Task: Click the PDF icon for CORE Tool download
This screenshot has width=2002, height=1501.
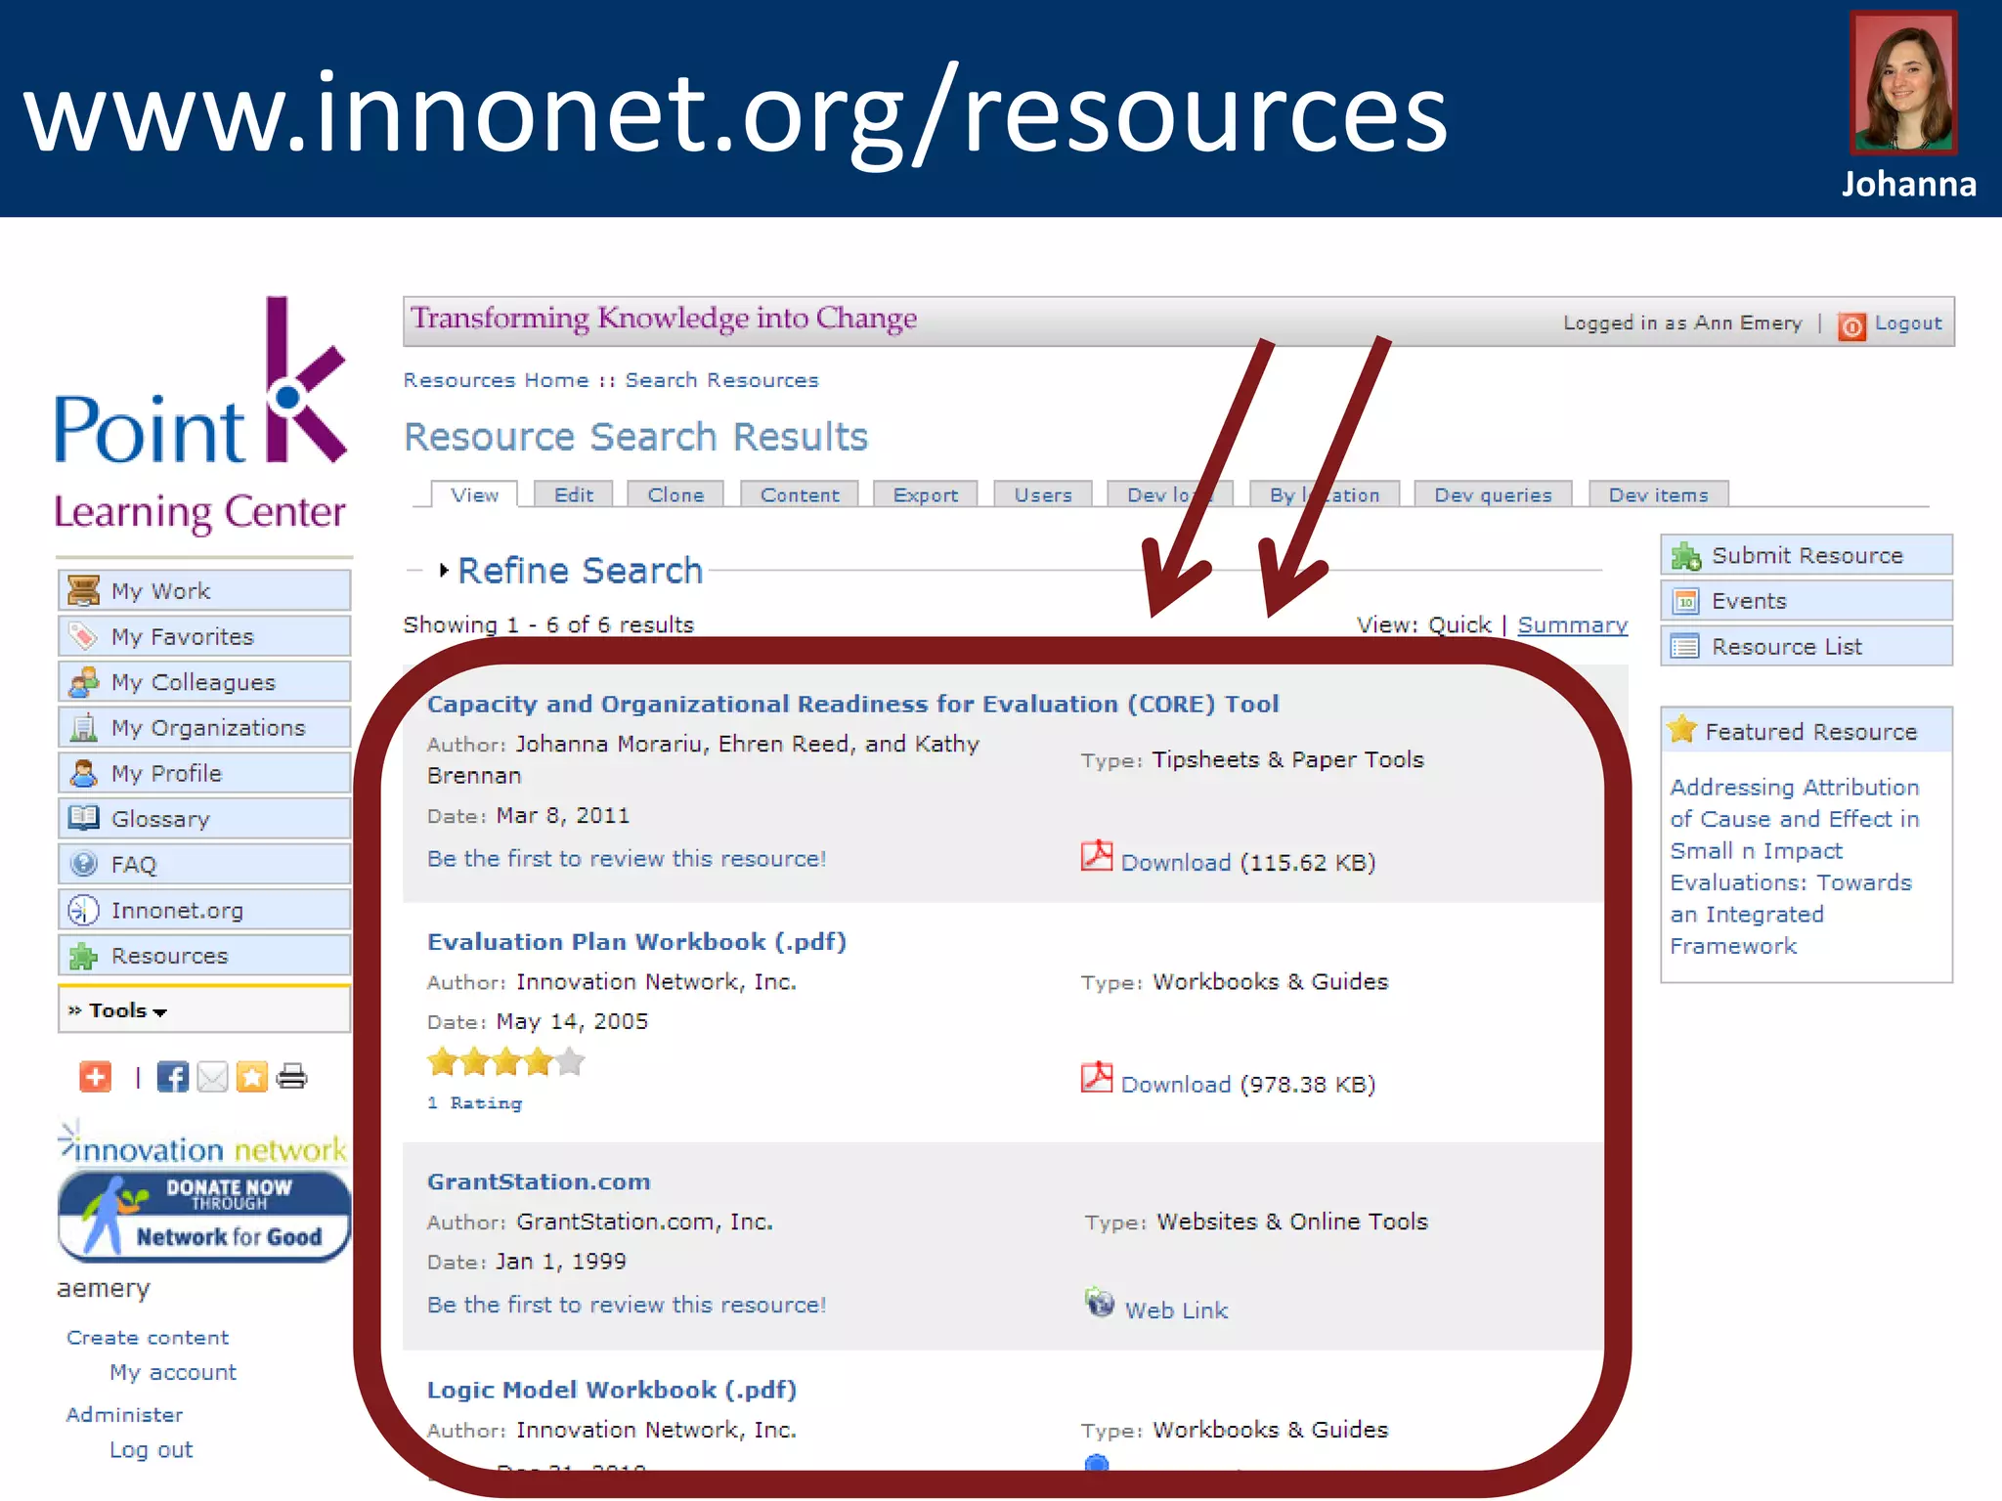Action: coord(1097,856)
